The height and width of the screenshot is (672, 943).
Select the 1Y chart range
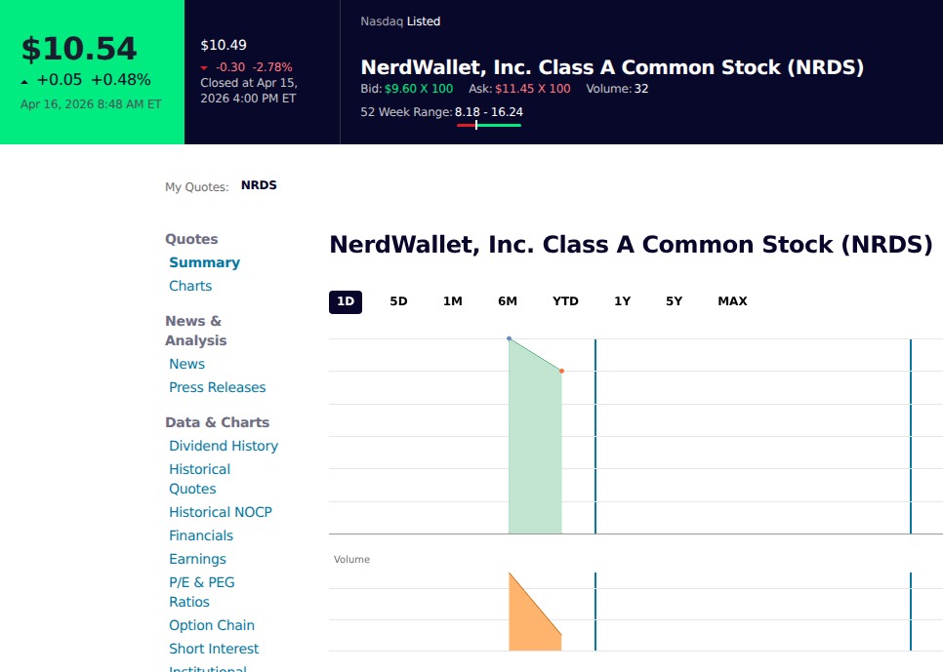(622, 301)
